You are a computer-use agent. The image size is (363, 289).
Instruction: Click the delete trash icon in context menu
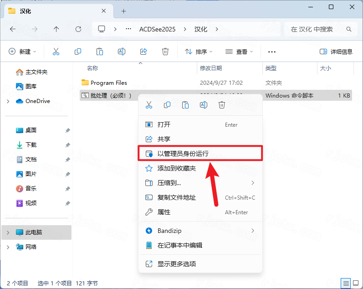pyautogui.click(x=222, y=105)
